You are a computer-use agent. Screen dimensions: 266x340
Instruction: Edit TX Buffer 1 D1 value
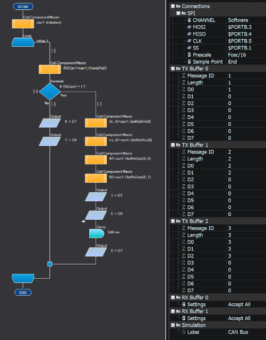coord(246,173)
